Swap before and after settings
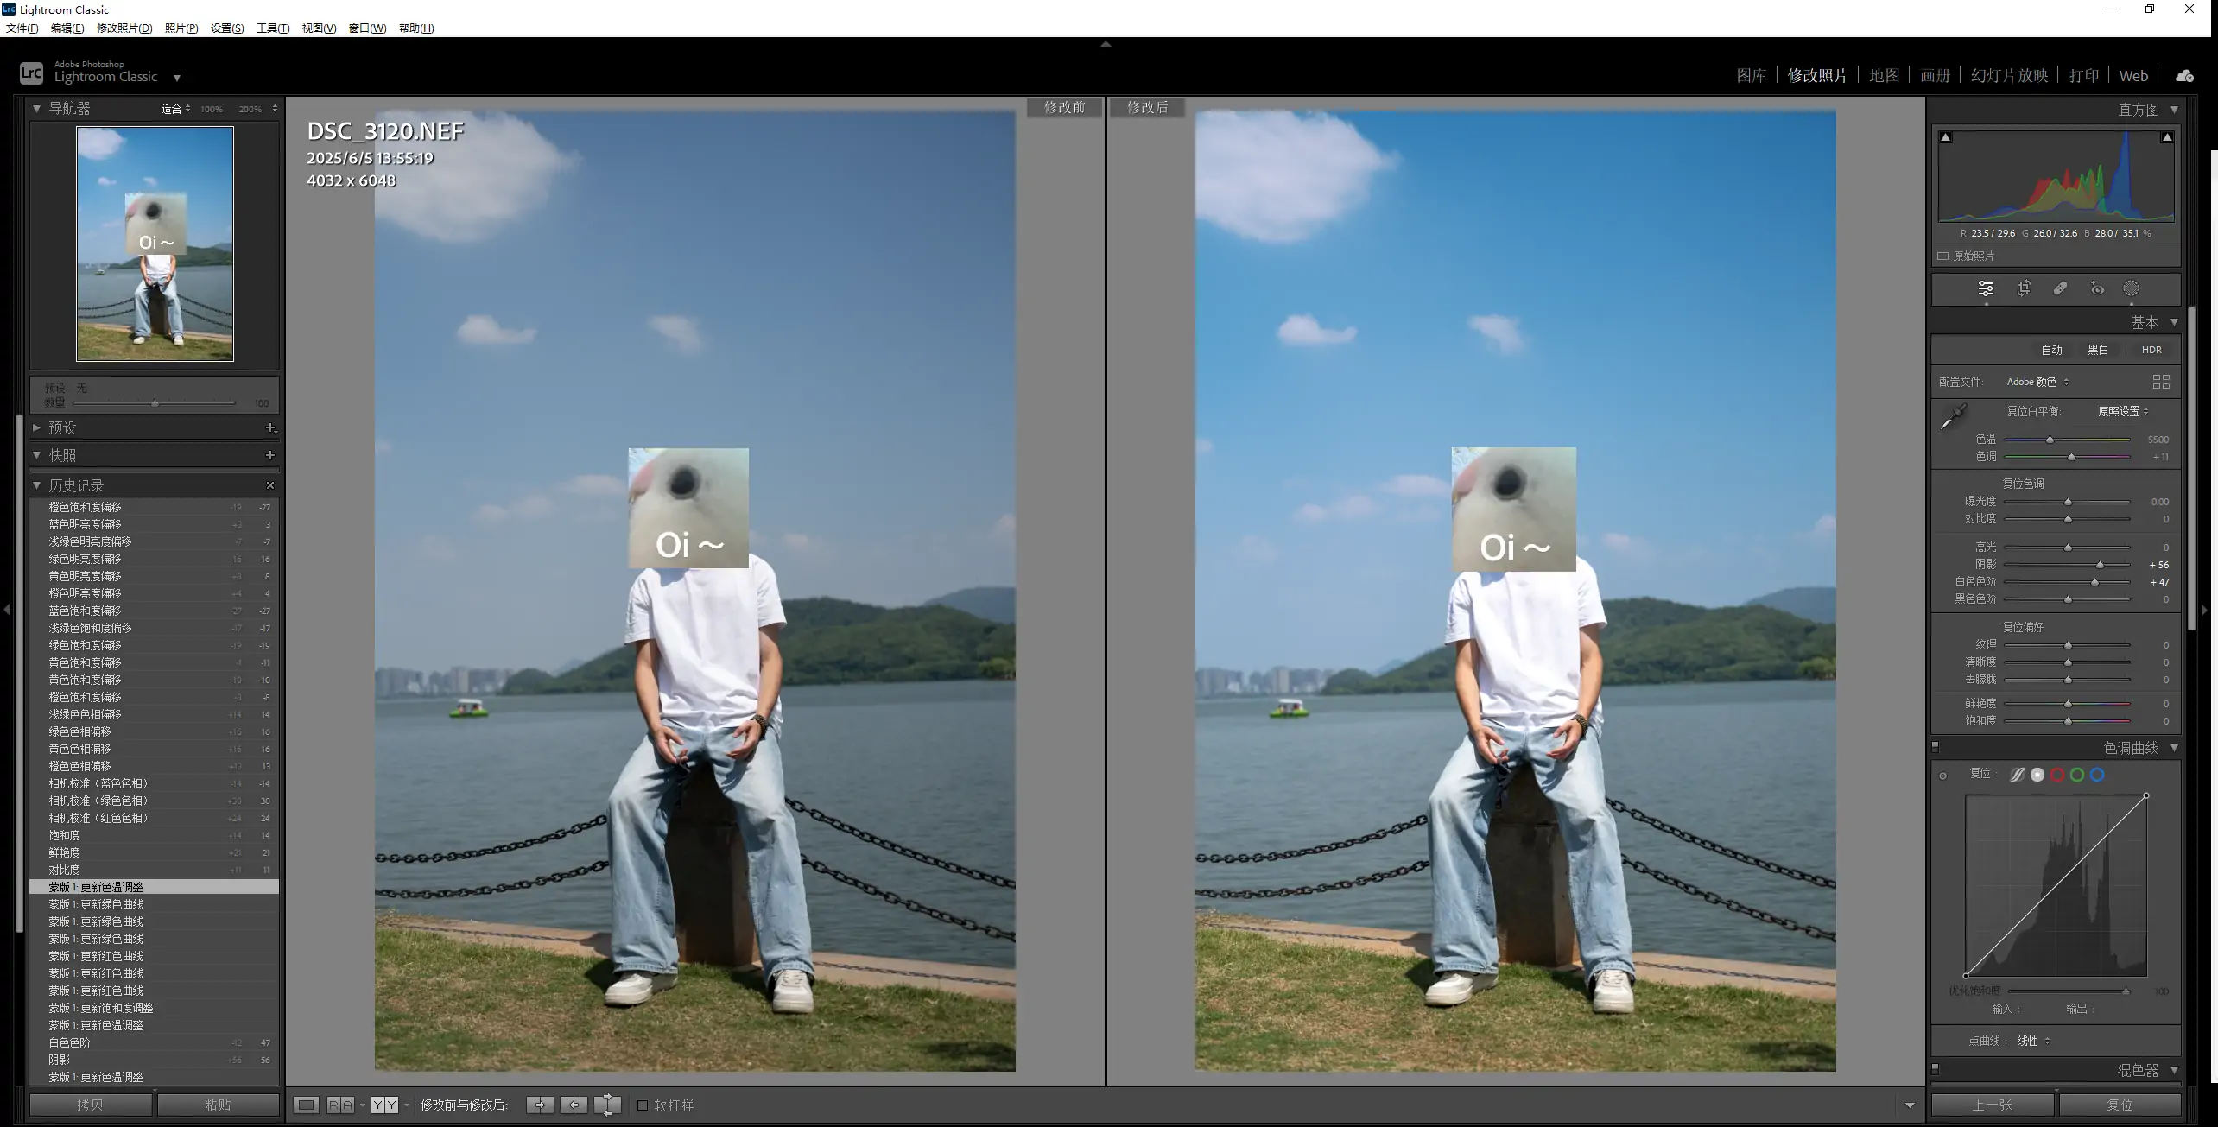Image resolution: width=2218 pixels, height=1127 pixels. point(608,1105)
